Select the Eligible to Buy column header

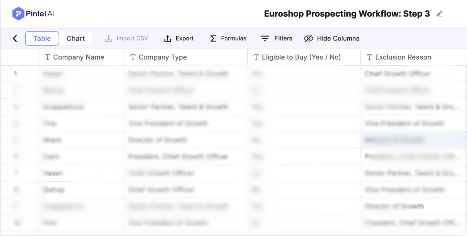(301, 57)
